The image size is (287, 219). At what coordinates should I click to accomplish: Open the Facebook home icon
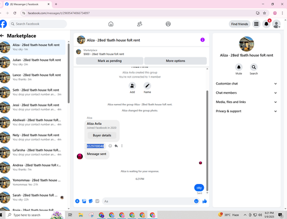pos(111,24)
